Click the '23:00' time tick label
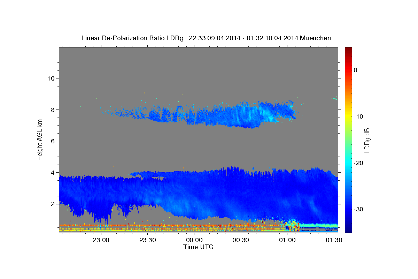The width and height of the screenshot is (418, 279). point(101,240)
